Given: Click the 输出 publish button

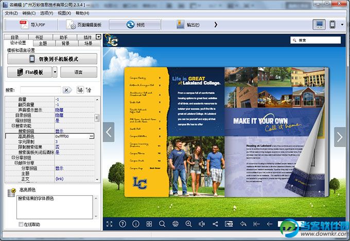Looking at the screenshot, I should pos(188,25).
